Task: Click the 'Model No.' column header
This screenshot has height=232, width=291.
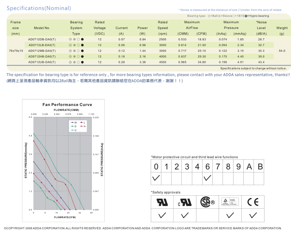Action: [x=42, y=28]
